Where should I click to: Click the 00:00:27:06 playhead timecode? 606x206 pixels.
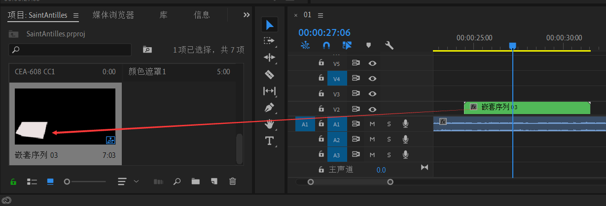click(x=324, y=32)
